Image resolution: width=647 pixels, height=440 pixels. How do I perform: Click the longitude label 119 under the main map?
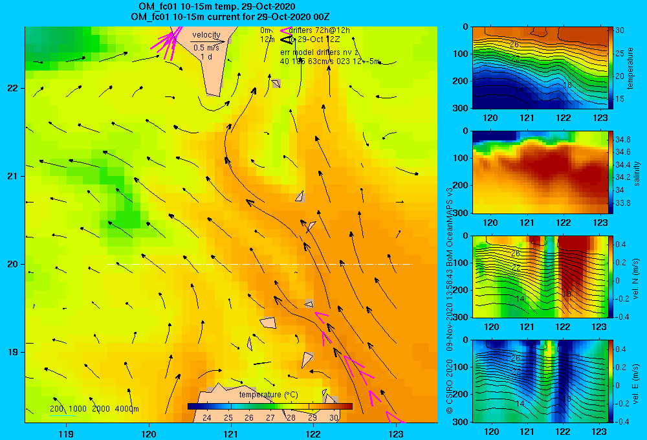[66, 434]
